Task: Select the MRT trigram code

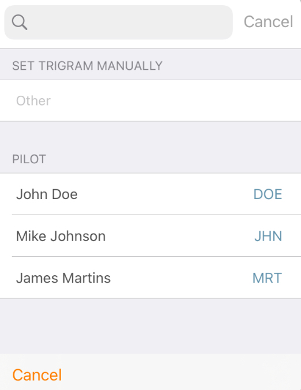Action: [x=267, y=278]
